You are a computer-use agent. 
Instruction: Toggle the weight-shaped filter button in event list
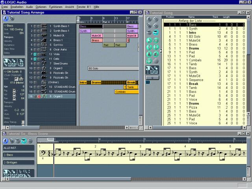click(x=149, y=54)
